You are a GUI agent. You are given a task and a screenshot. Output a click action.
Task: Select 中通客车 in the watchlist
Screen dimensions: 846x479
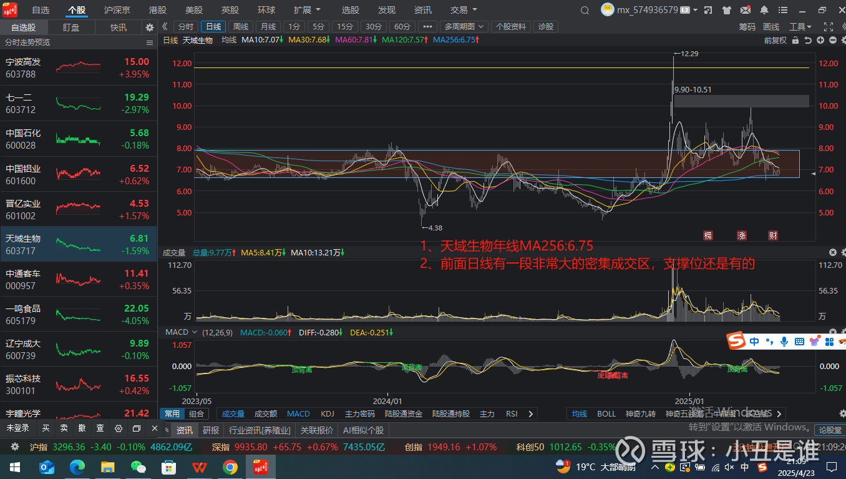coord(79,280)
